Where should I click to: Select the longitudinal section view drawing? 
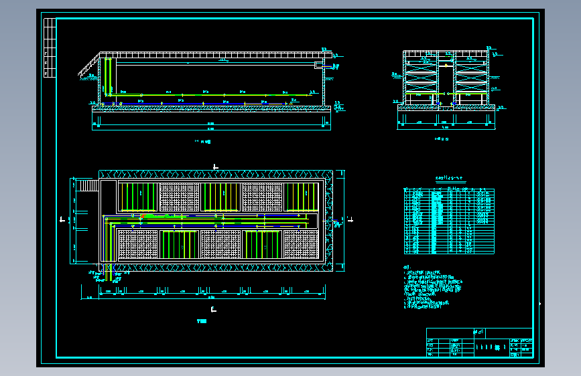(211, 90)
